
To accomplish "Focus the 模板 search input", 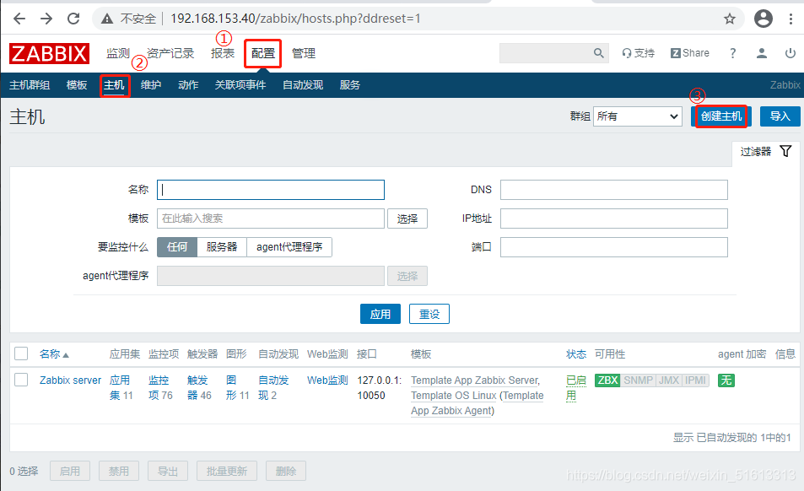I will pos(271,219).
